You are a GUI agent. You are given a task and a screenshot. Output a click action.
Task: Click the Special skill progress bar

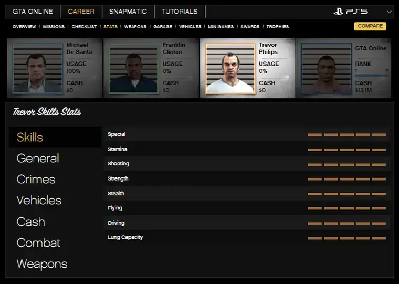(x=346, y=135)
